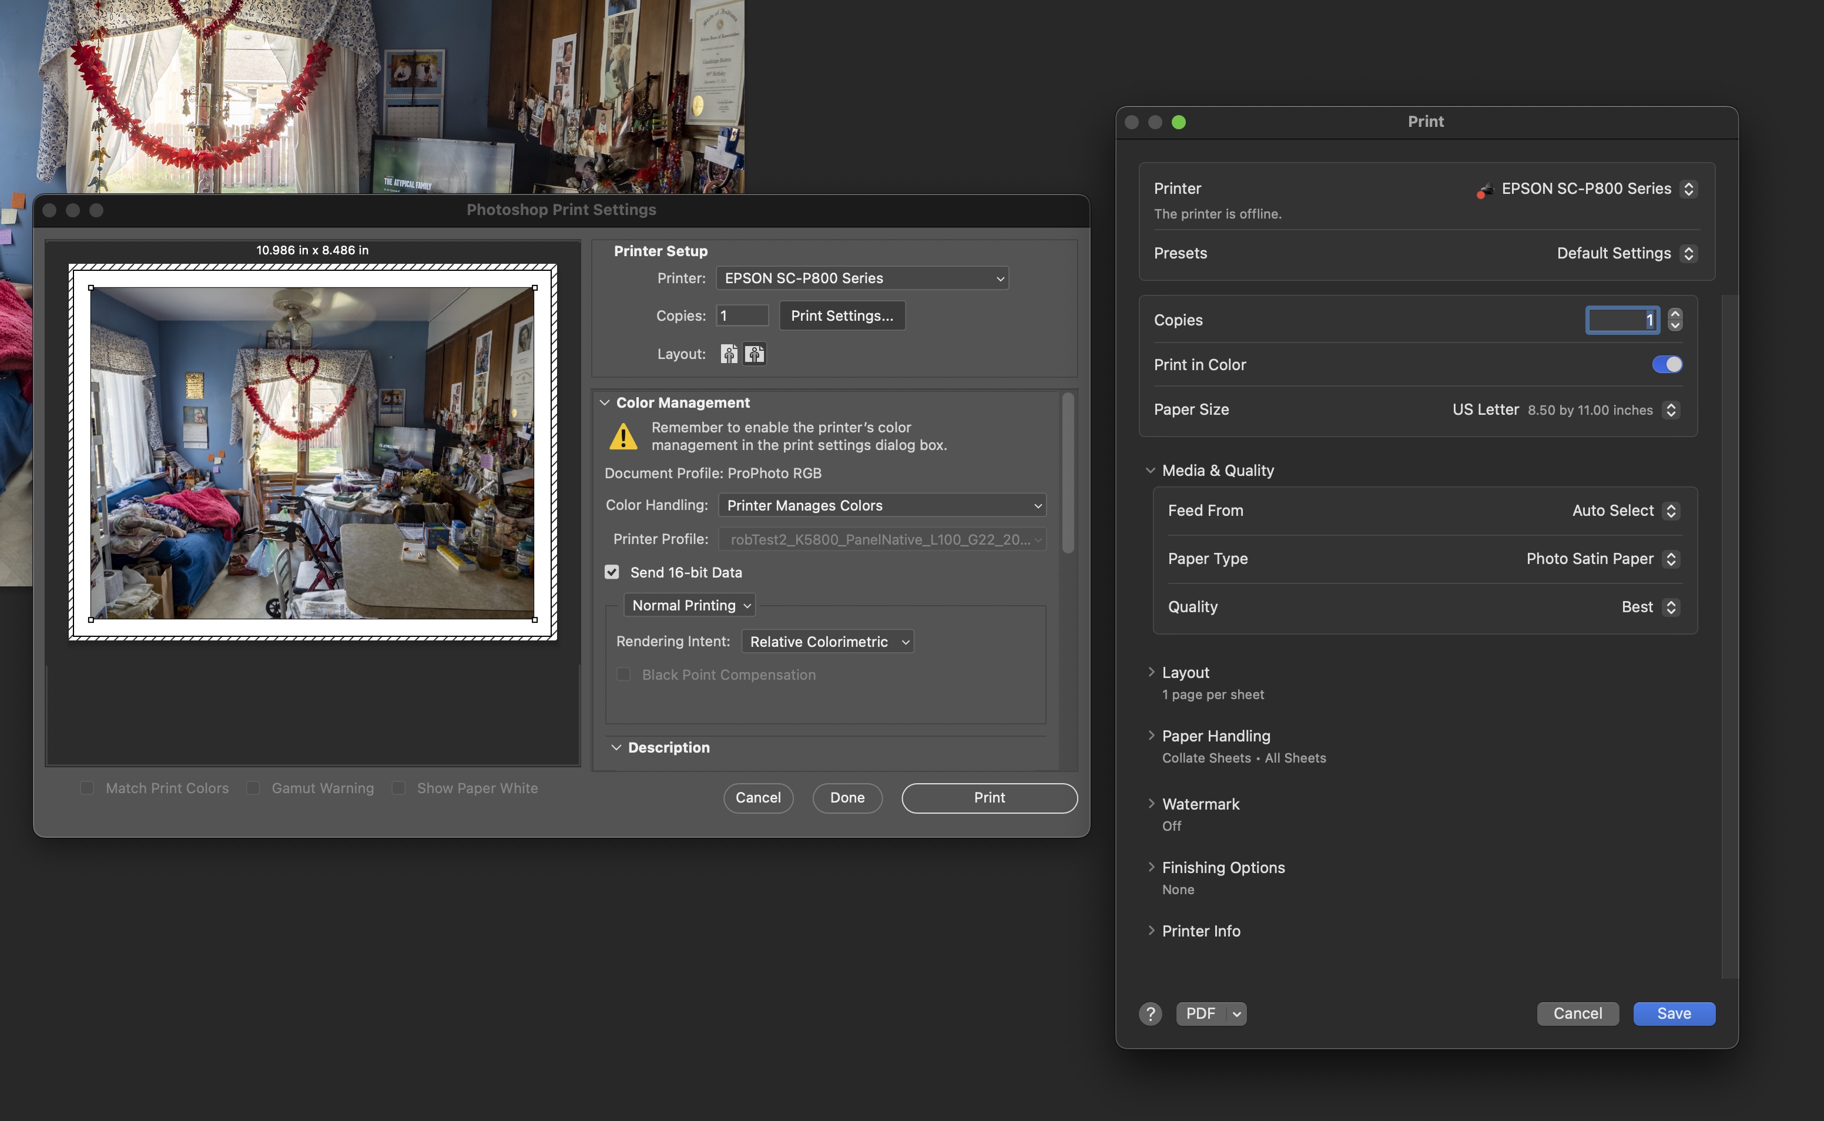This screenshot has height=1121, width=1824.
Task: Enable Match Print Colors
Action: (87, 787)
